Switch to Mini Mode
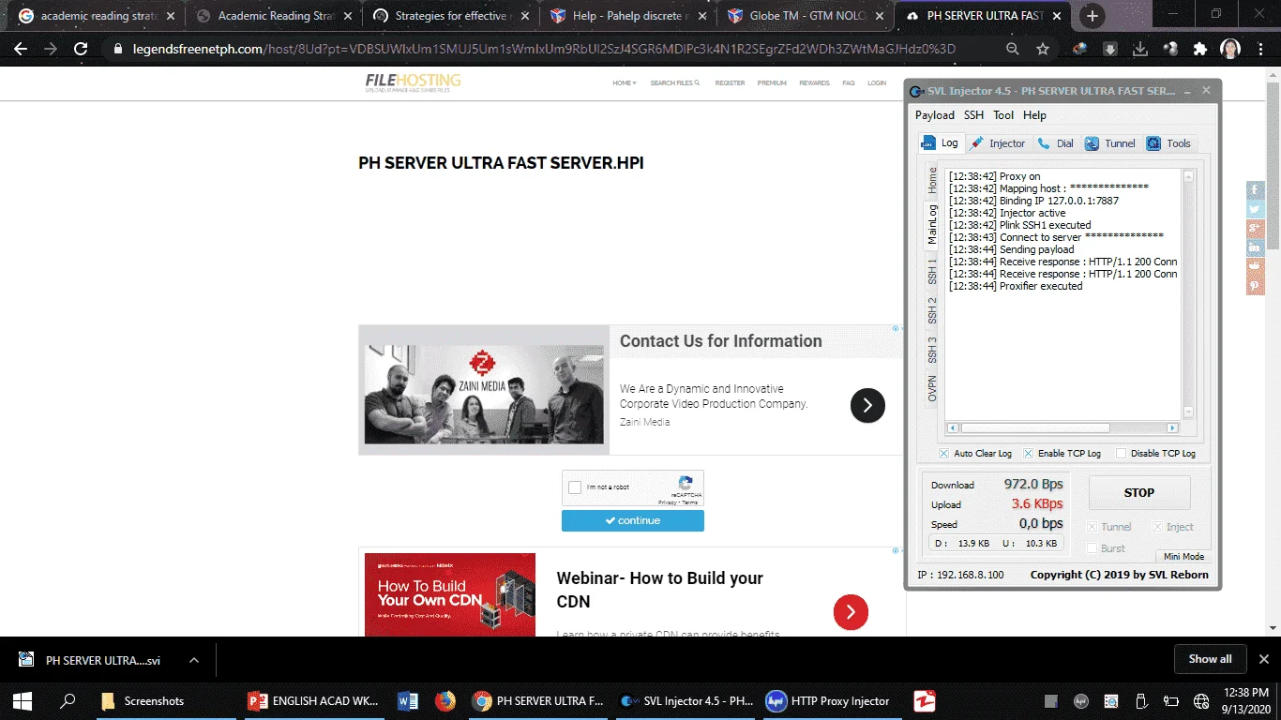This screenshot has height=720, width=1281. point(1183,556)
